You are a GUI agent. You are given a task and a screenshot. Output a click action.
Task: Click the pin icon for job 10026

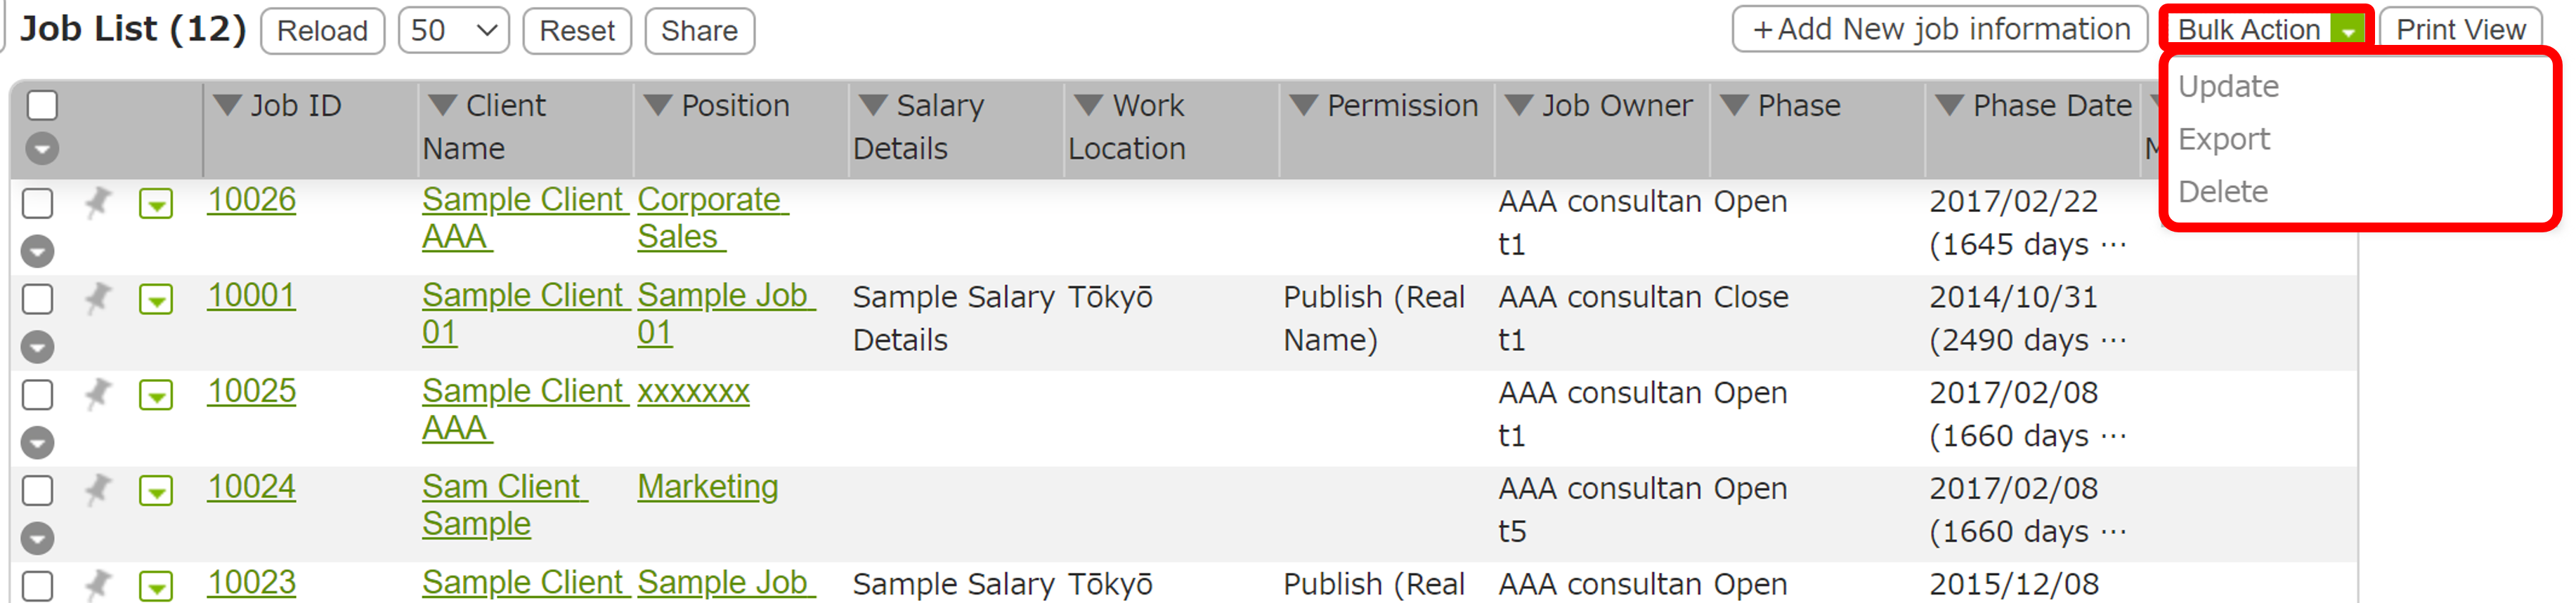[x=98, y=203]
